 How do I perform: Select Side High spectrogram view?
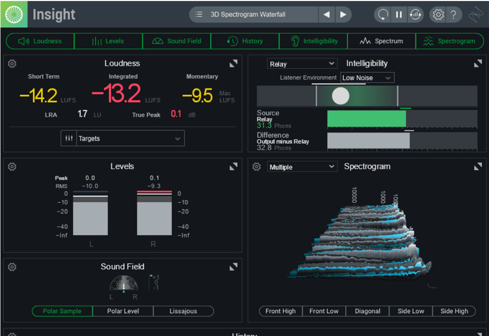click(454, 311)
